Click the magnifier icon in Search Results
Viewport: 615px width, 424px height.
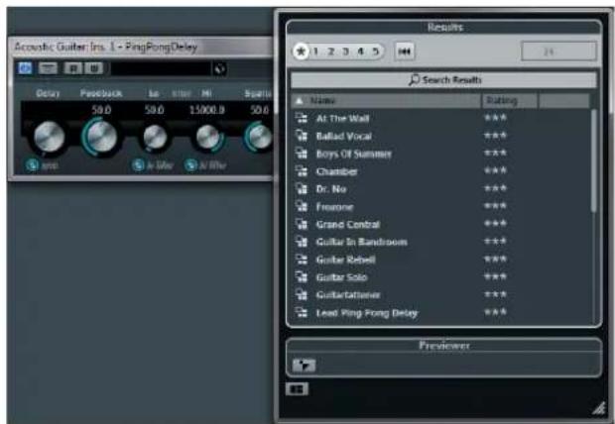[x=414, y=80]
